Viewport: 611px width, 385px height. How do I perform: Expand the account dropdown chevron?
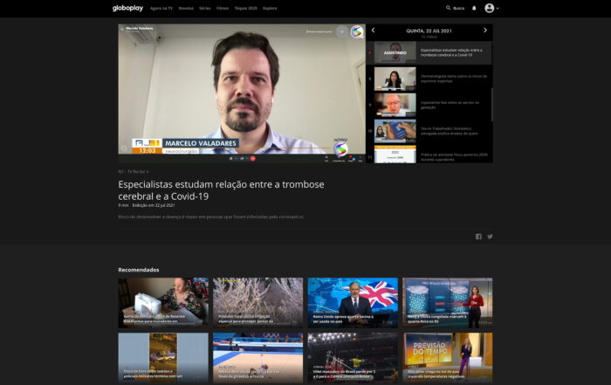[x=498, y=8]
